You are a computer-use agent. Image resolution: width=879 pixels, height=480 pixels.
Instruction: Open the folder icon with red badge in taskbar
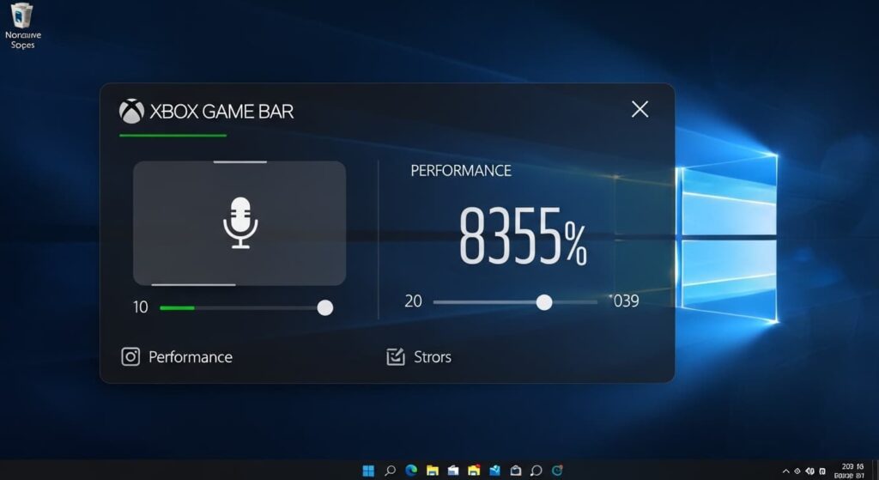474,471
